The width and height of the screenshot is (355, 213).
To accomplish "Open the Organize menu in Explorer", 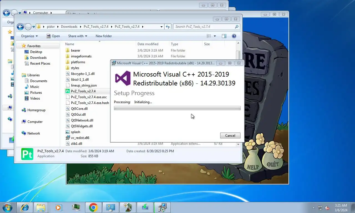I will click(29, 36).
